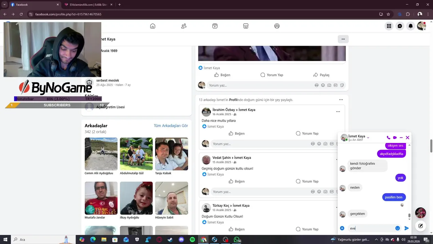Click the page's vertical scrollbar thumb
433x244 pixels.
point(431,146)
